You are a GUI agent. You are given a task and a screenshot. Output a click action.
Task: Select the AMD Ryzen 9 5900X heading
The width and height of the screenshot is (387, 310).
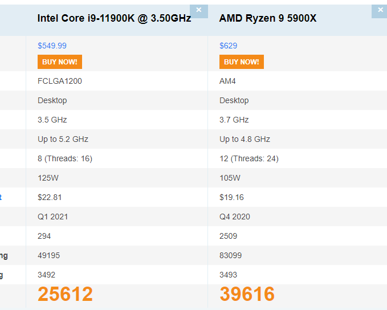[x=268, y=18]
